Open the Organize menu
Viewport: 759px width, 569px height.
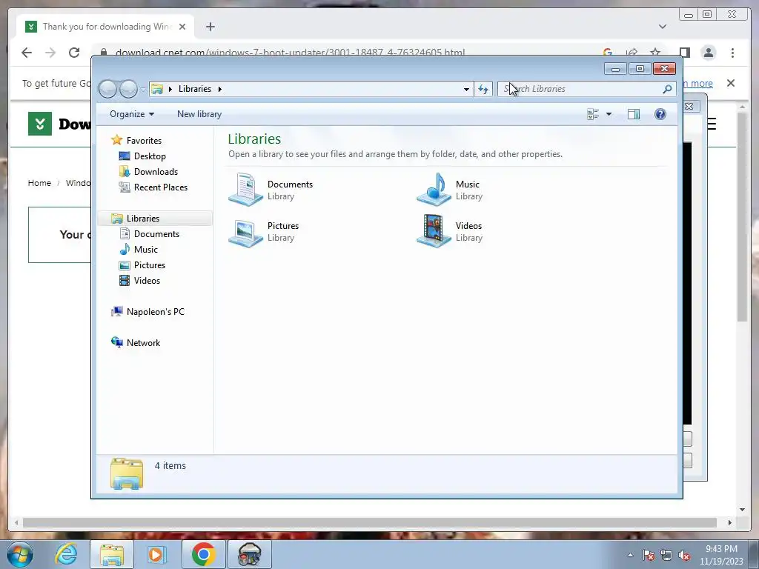pos(132,113)
